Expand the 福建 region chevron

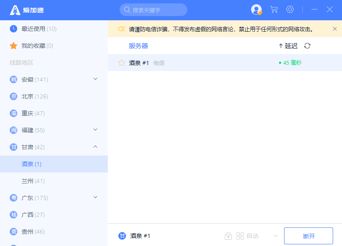point(95,129)
